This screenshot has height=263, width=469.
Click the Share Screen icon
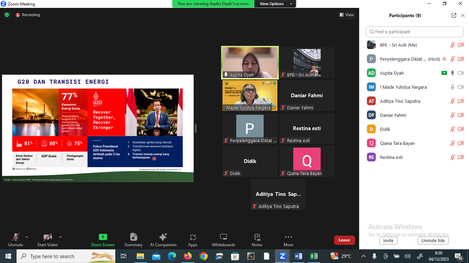(x=103, y=237)
